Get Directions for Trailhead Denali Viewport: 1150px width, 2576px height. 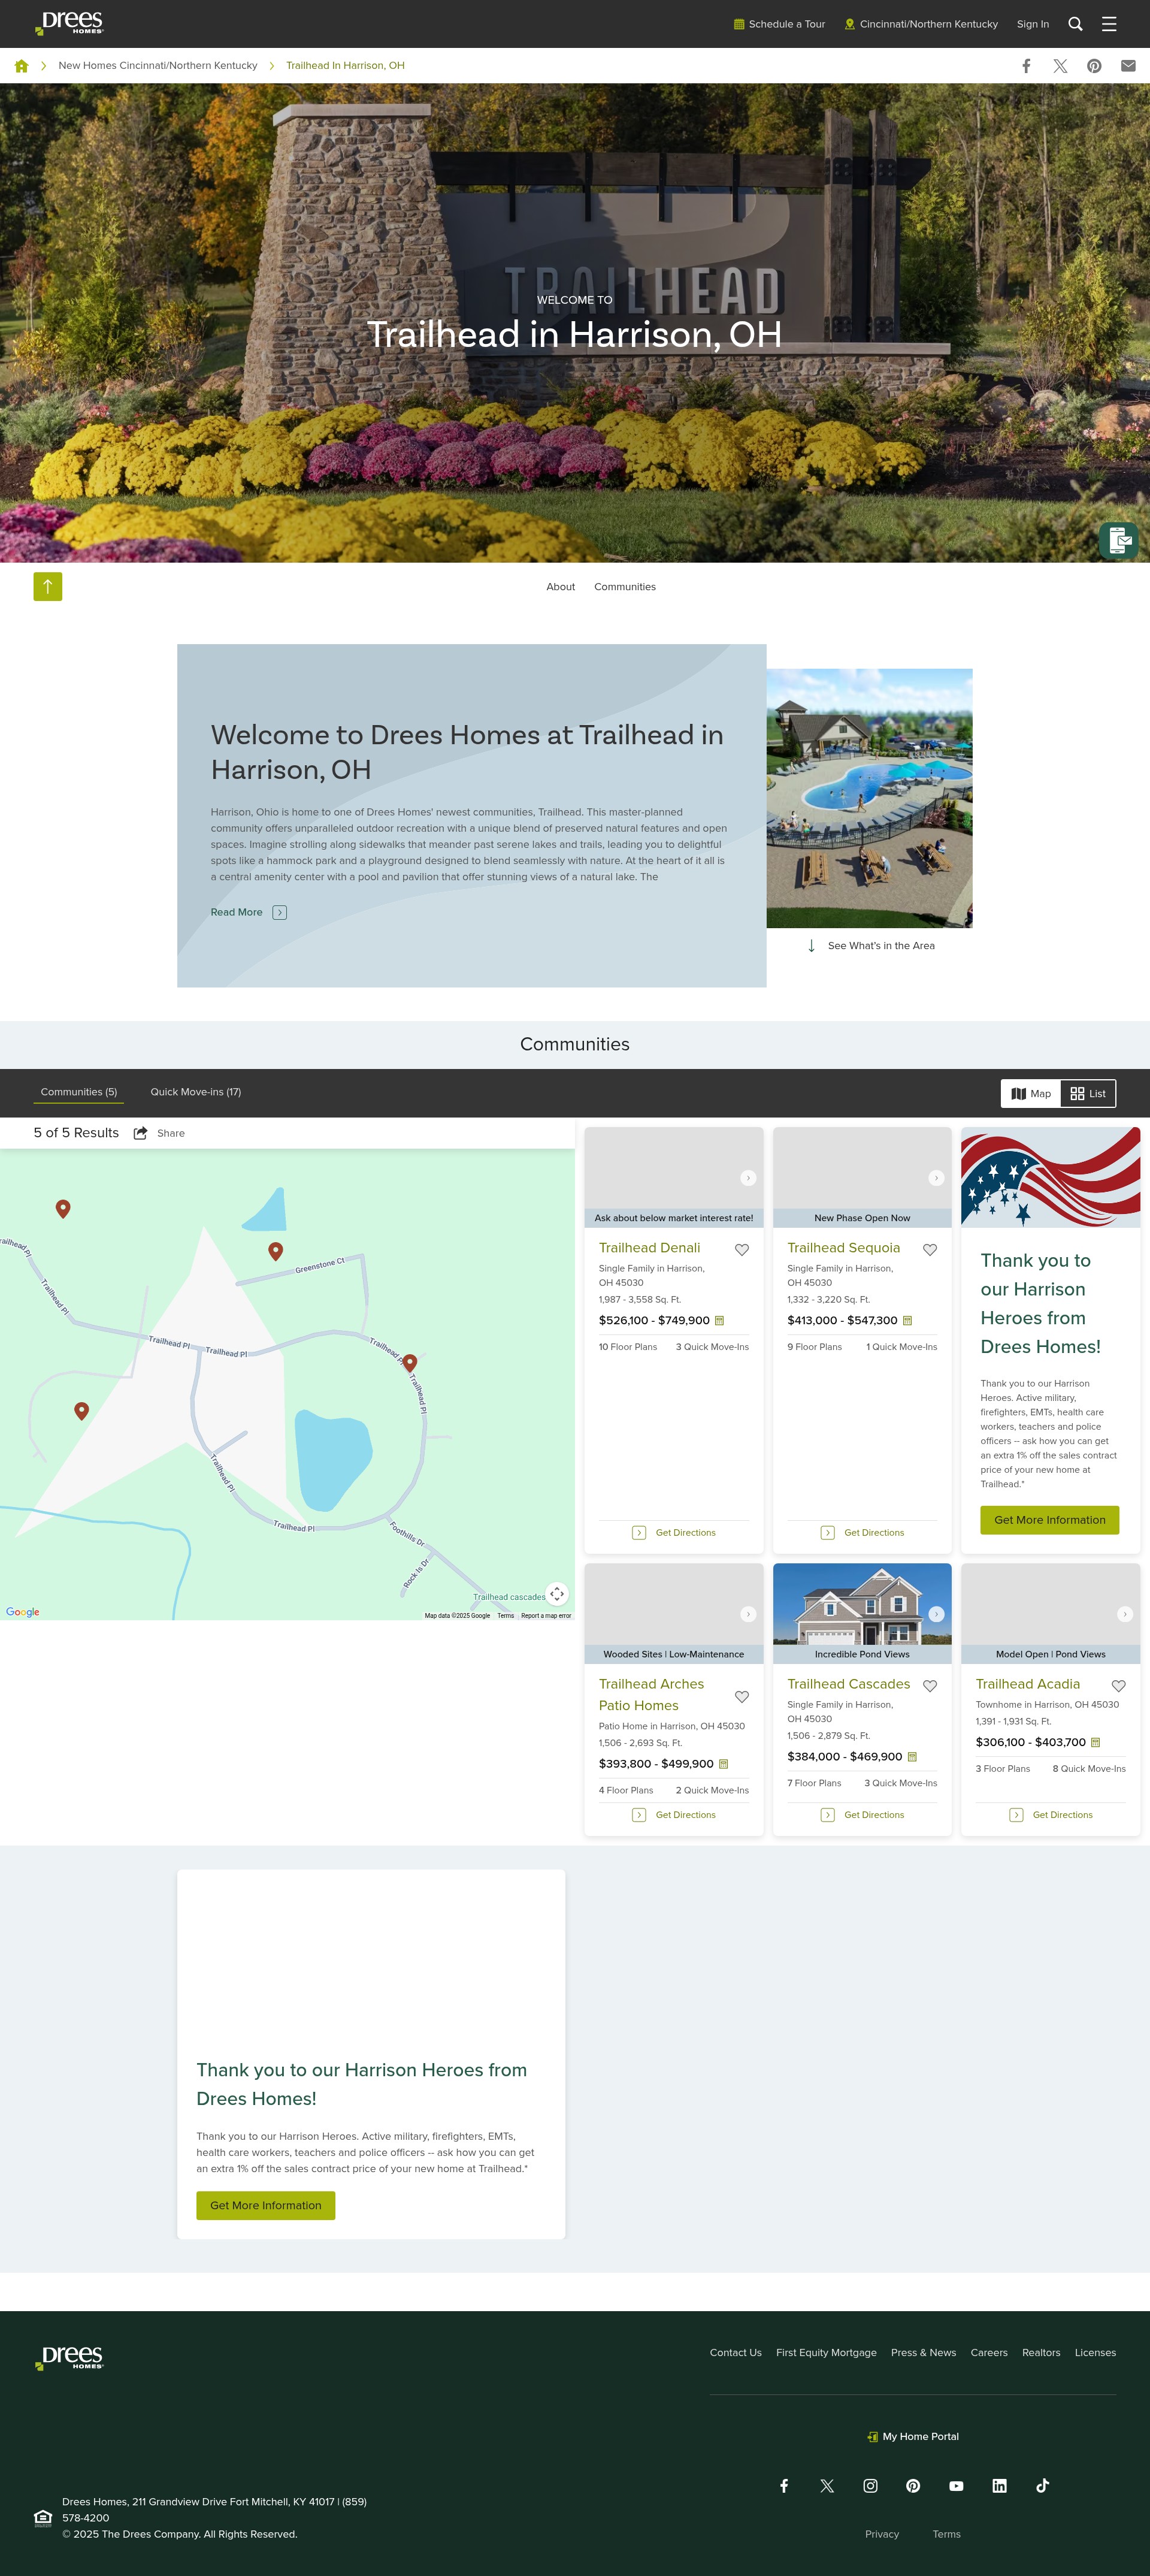point(674,1533)
